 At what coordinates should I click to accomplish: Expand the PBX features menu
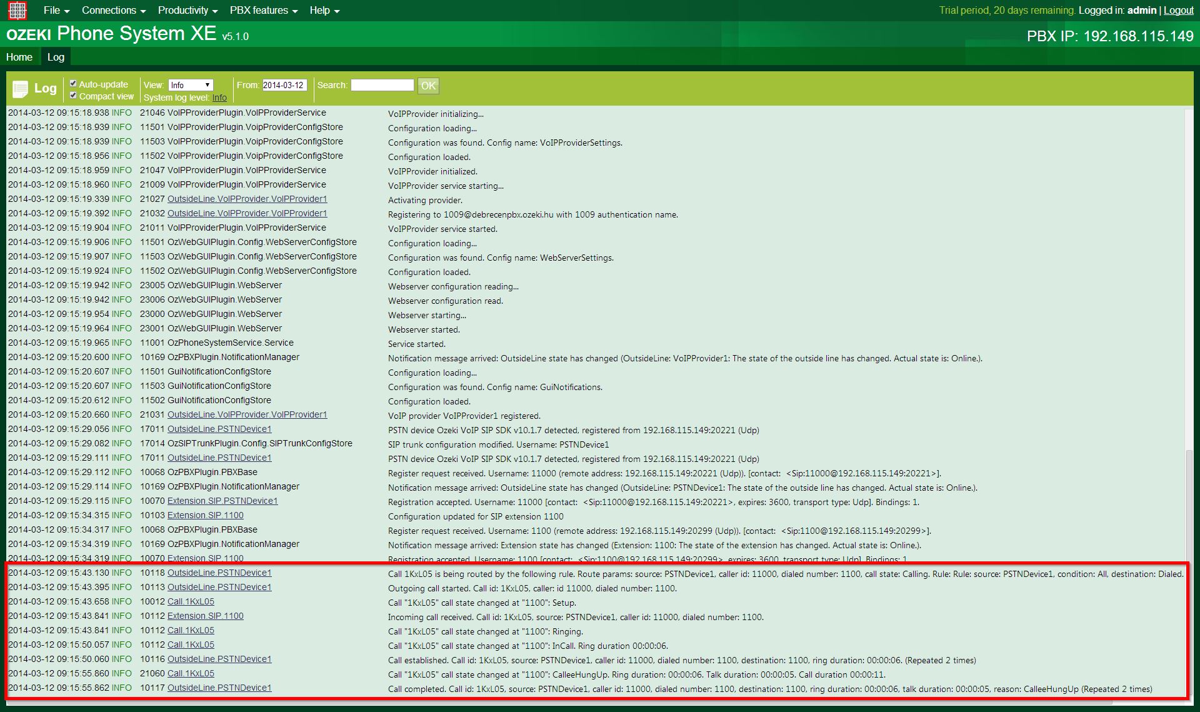point(259,10)
